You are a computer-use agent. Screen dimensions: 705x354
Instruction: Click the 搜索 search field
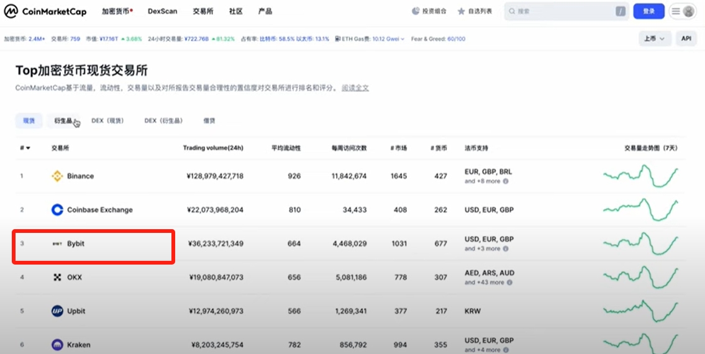pyautogui.click(x=566, y=11)
